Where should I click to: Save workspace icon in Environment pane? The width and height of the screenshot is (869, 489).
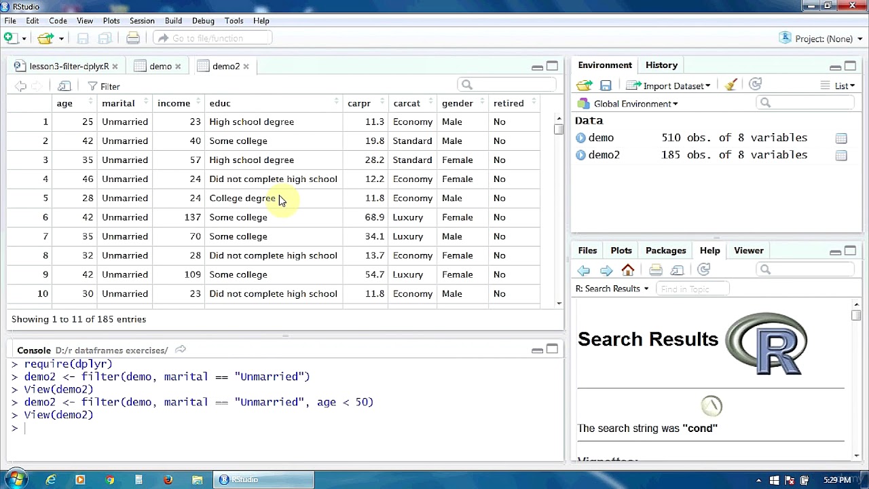point(606,86)
